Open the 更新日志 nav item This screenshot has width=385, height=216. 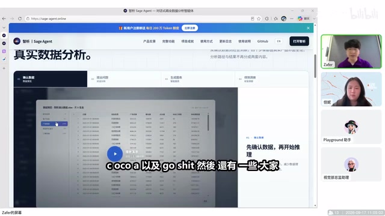pos(226,41)
